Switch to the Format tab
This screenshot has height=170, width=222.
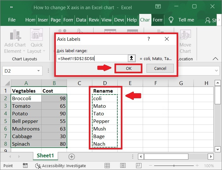pyautogui.click(x=158, y=20)
